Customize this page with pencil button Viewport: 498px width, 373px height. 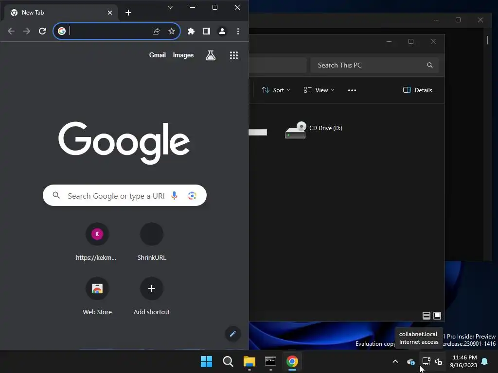233,334
